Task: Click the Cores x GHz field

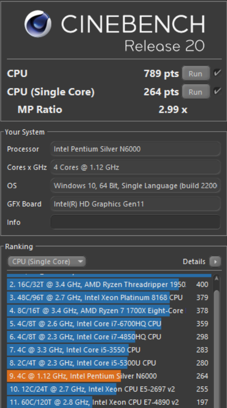Action: [x=135, y=167]
